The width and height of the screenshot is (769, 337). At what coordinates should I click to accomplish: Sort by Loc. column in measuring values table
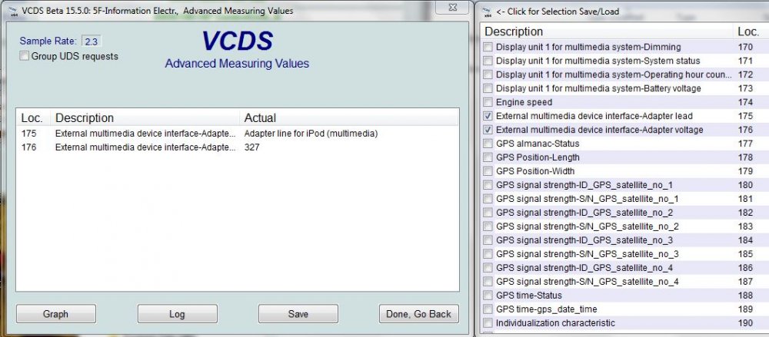pos(33,118)
